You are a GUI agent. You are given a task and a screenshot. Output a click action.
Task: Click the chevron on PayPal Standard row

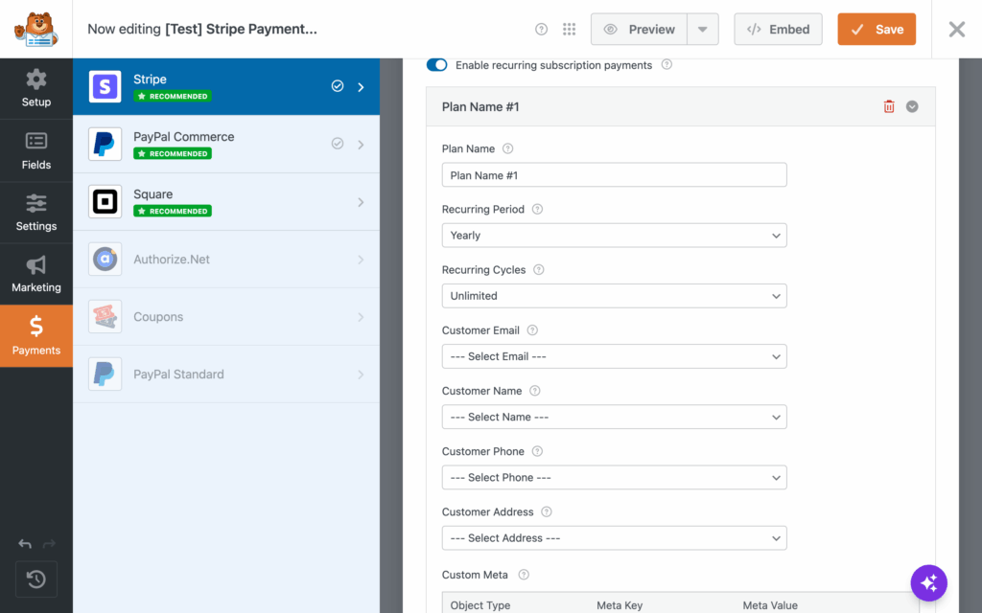pos(361,375)
